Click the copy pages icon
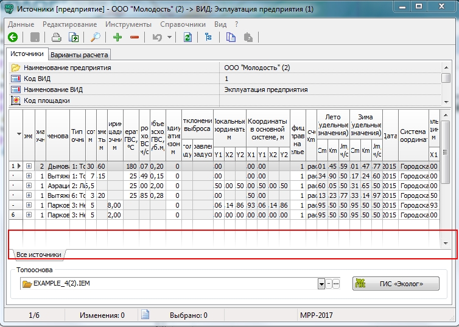This screenshot has height=327, width=459. [x=231, y=37]
